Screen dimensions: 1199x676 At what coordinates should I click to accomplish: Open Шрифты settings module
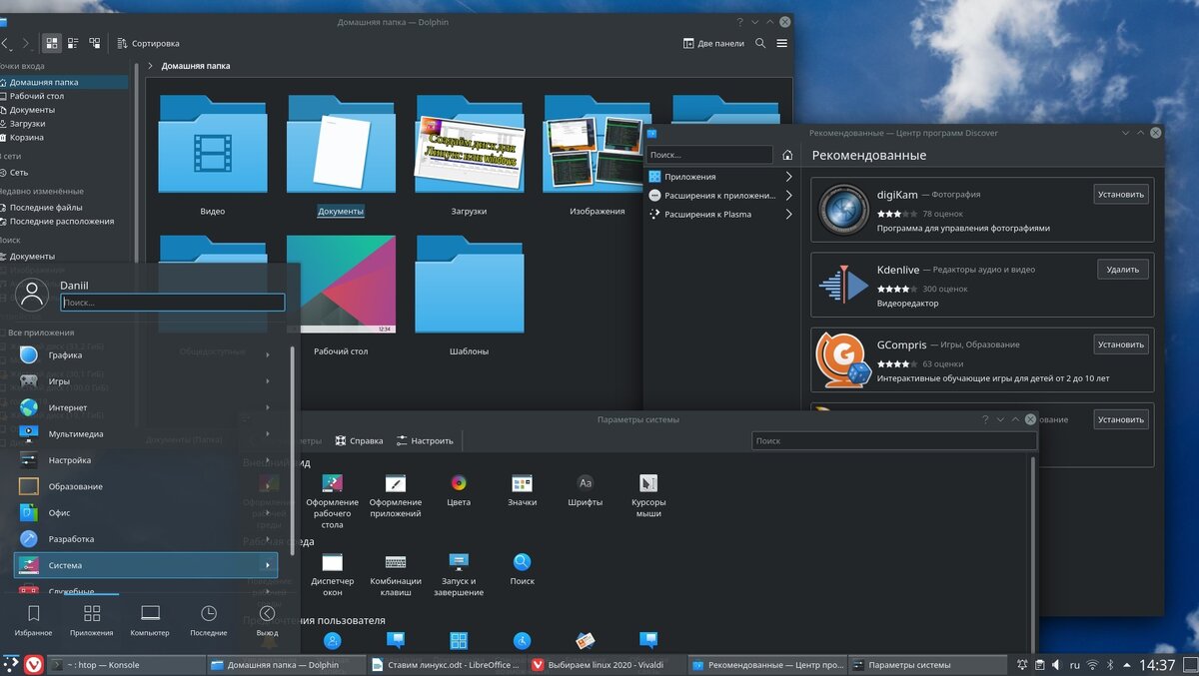pos(586,489)
